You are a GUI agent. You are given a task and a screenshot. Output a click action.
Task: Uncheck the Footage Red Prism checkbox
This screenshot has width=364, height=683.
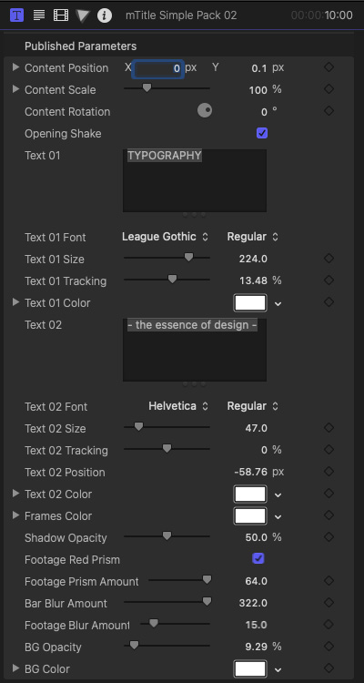point(258,558)
